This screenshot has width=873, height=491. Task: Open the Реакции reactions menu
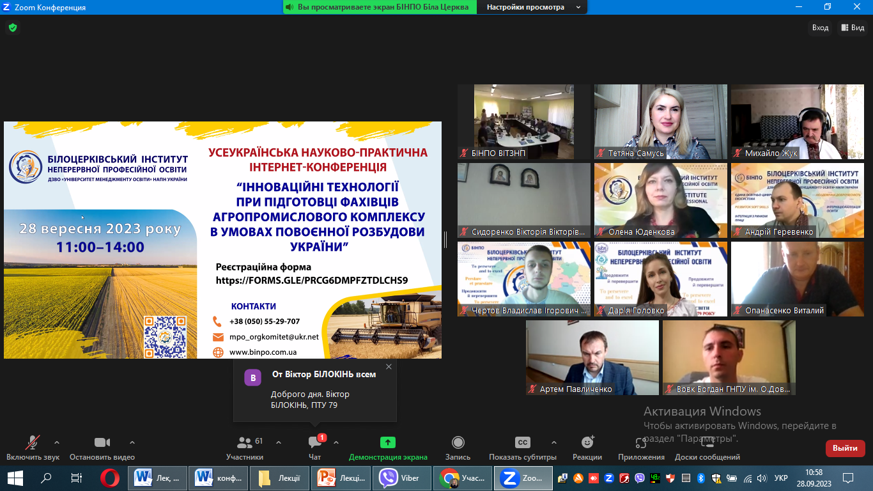click(587, 442)
